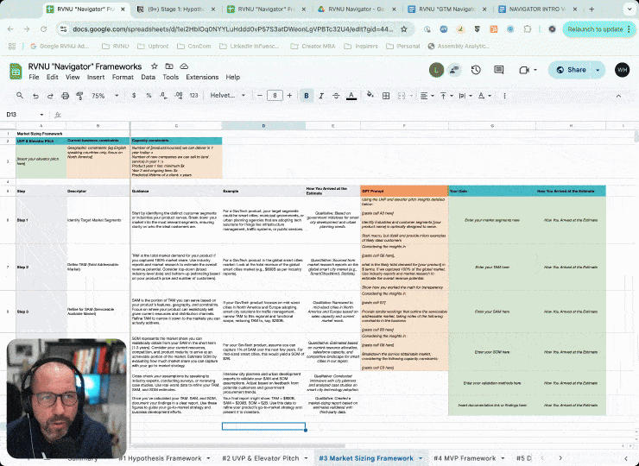Click the font size input field
The width and height of the screenshot is (639, 466).
[275, 96]
